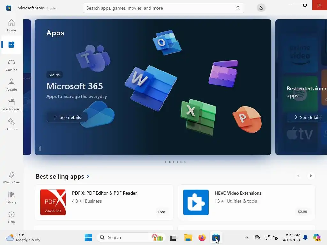
Task: Click the Business category on PDF X card
Action: [x=93, y=201]
